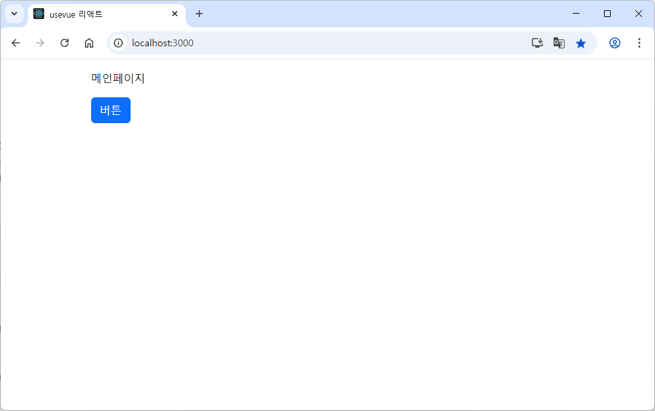Reload the page with the refresh icon

click(65, 43)
